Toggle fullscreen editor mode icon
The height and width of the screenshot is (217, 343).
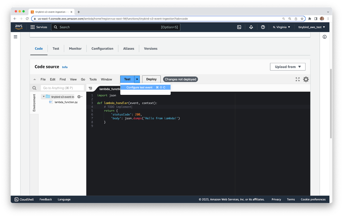point(297,79)
